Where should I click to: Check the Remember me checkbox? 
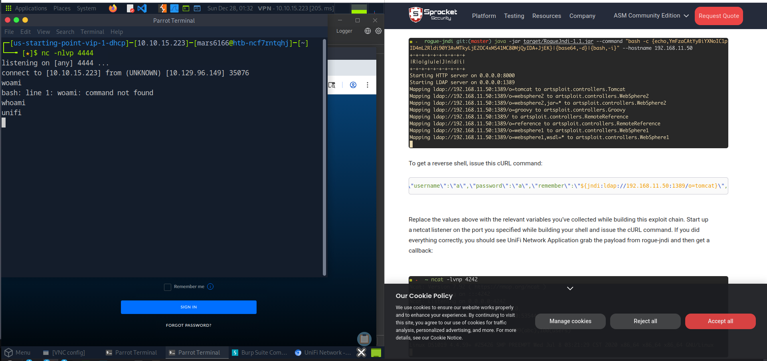pos(168,286)
